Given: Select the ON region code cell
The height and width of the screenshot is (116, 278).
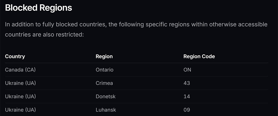Looking at the screenshot, I should tap(187, 70).
